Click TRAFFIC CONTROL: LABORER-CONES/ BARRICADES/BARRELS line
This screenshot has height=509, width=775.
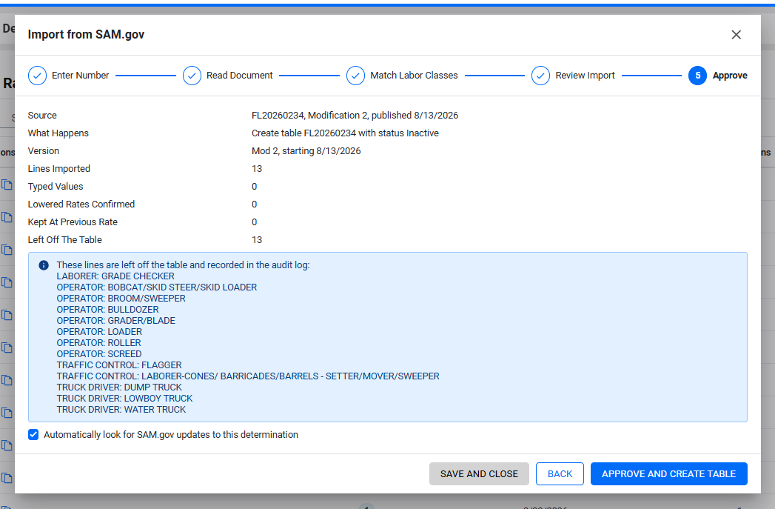[248, 376]
